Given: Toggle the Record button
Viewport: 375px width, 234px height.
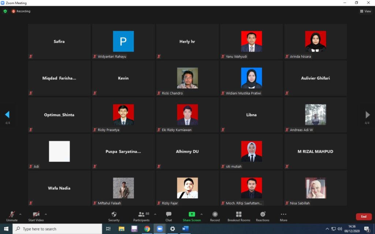Looking at the screenshot, I should click(215, 215).
